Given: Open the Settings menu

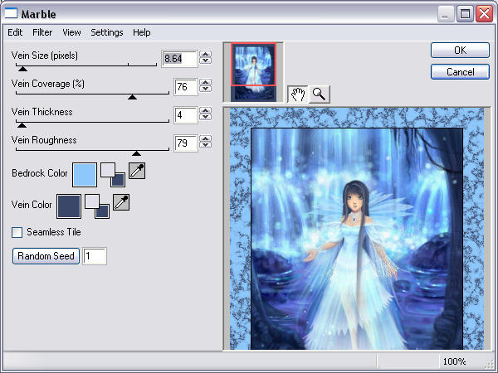Looking at the screenshot, I should point(107,32).
